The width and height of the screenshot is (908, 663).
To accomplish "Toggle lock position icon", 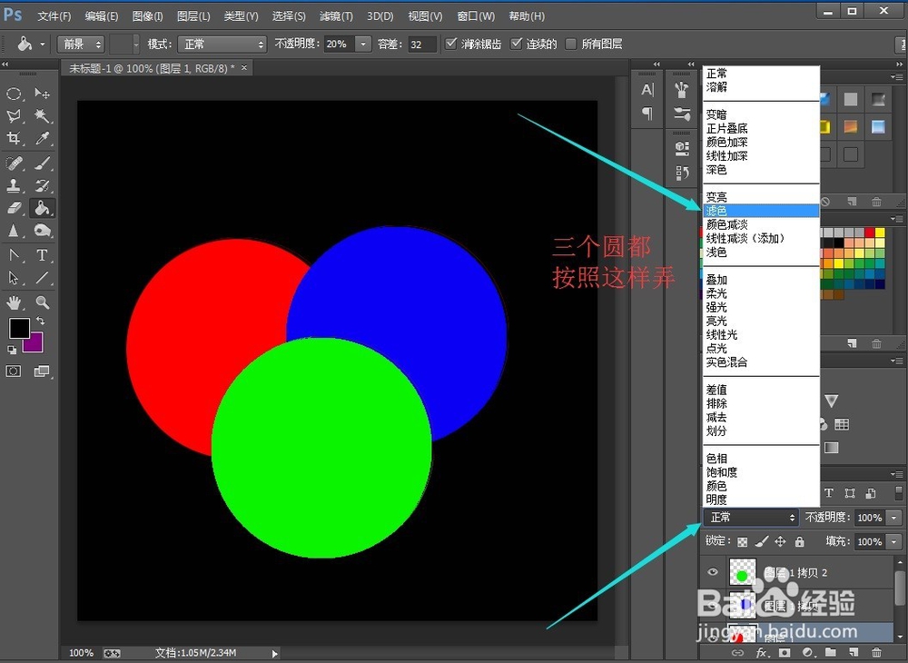I will coord(781,541).
